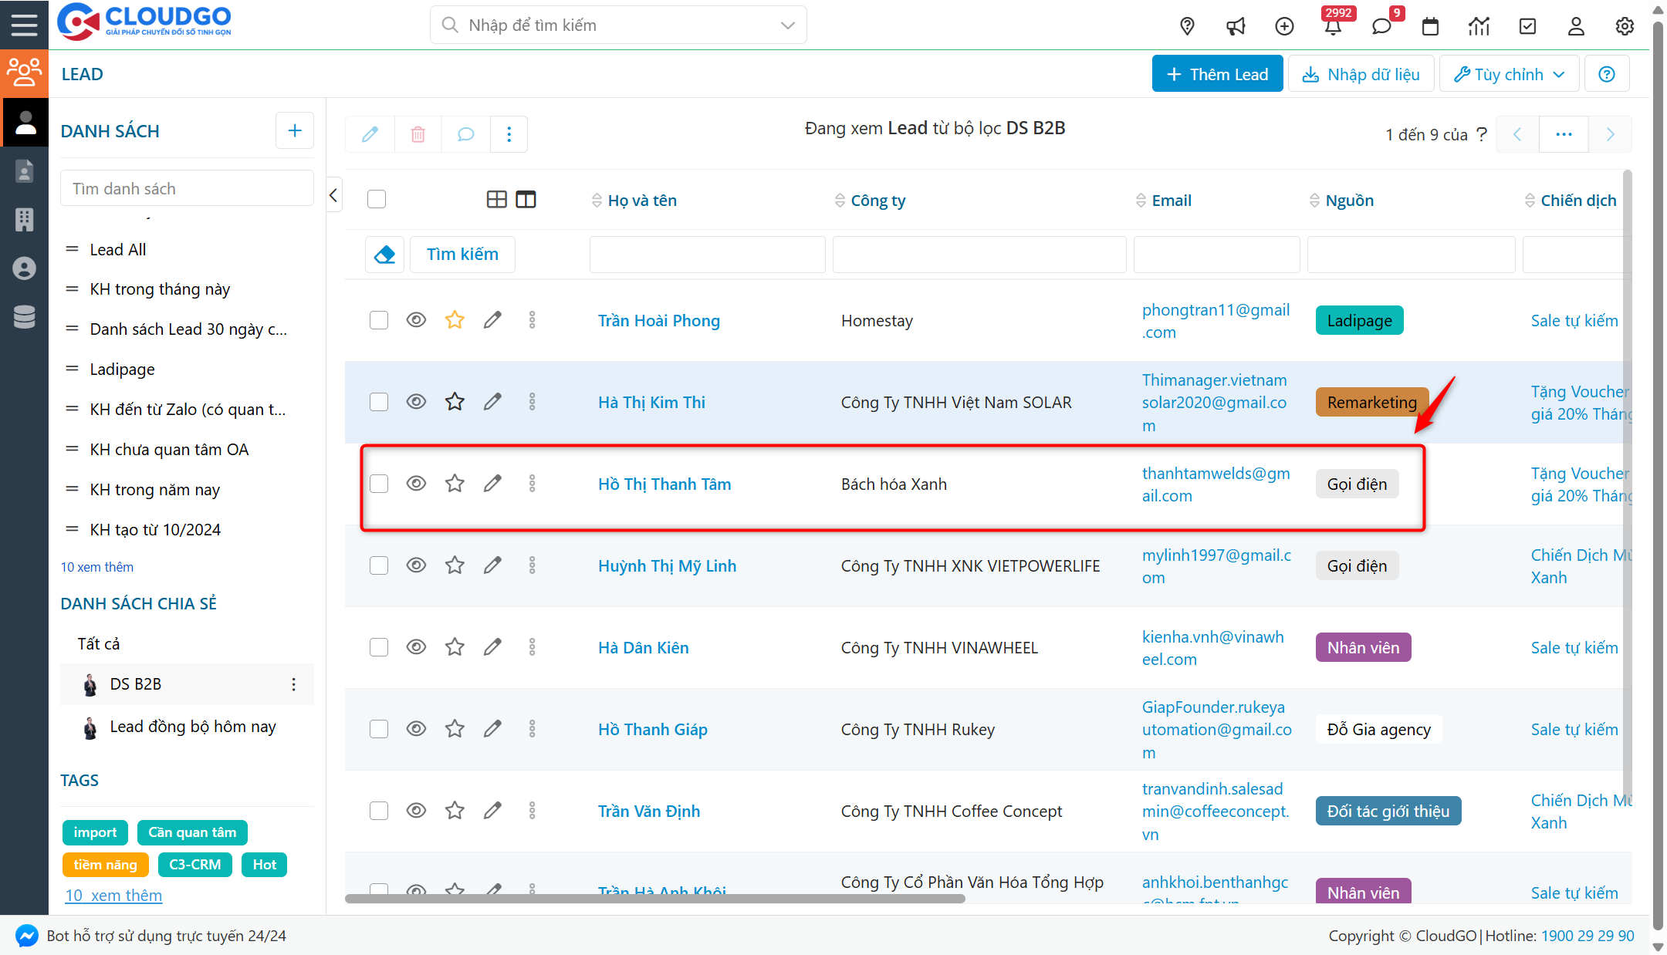1667x955 pixels.
Task: Open the DS B2B shared list
Action: [136, 684]
